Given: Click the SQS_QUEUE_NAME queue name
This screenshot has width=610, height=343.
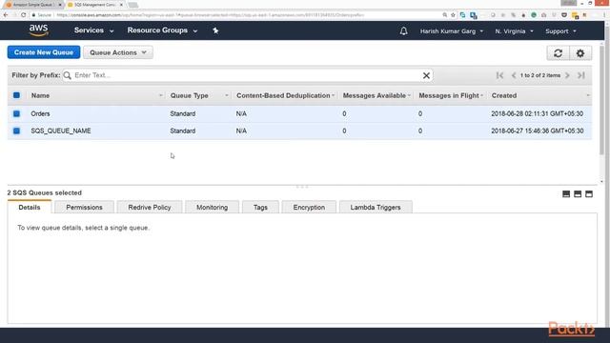Looking at the screenshot, I should click(x=61, y=131).
